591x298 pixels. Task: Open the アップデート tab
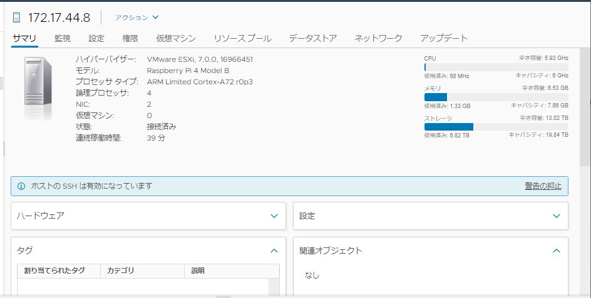[x=444, y=38]
